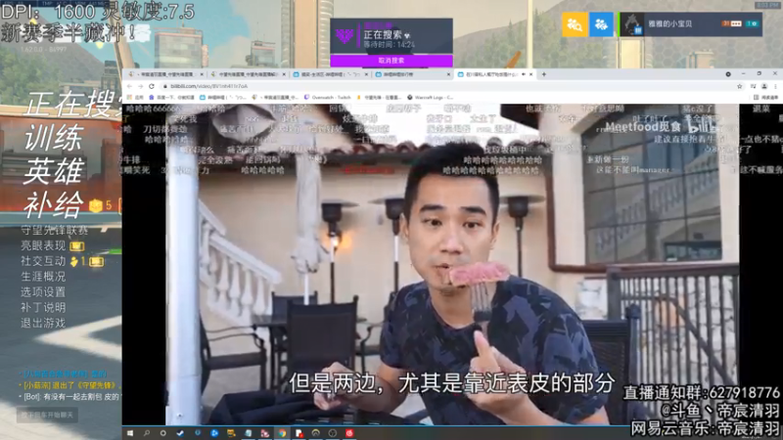
Task: Select 英雄 in Overwatch main menu
Action: click(x=54, y=170)
